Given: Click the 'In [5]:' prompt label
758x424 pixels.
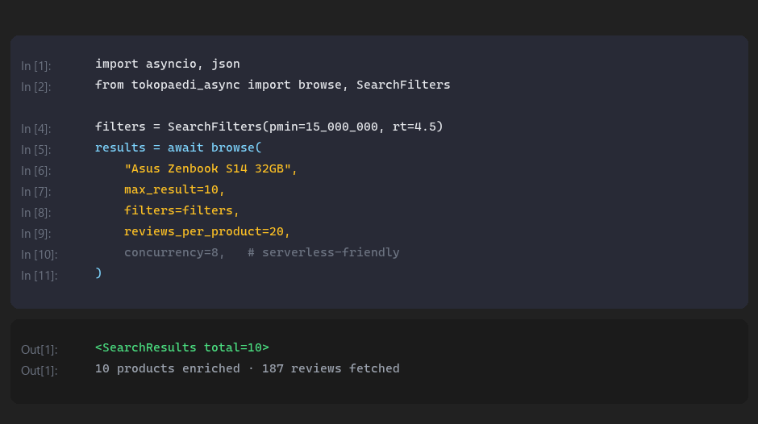Looking at the screenshot, I should pos(35,149).
